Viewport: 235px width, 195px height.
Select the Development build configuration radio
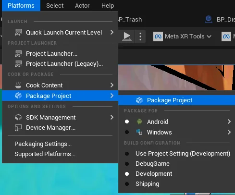pos(127,174)
